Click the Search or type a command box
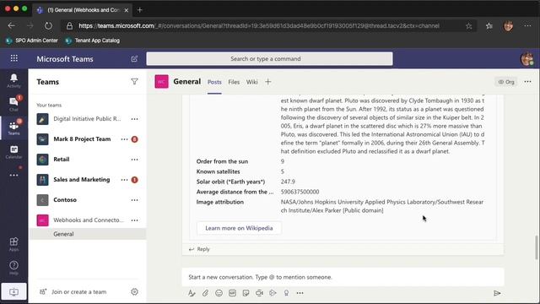The height and width of the screenshot is (304, 540). pyautogui.click(x=269, y=58)
